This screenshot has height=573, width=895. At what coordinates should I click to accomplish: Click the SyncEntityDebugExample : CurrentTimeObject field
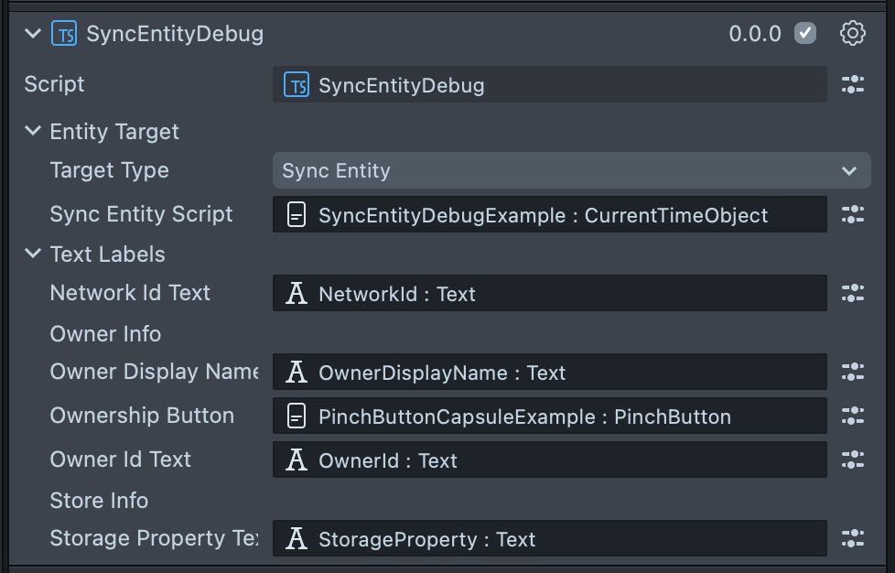tap(549, 215)
